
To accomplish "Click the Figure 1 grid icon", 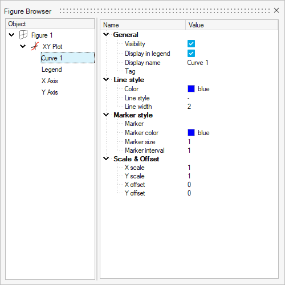I will [23, 35].
